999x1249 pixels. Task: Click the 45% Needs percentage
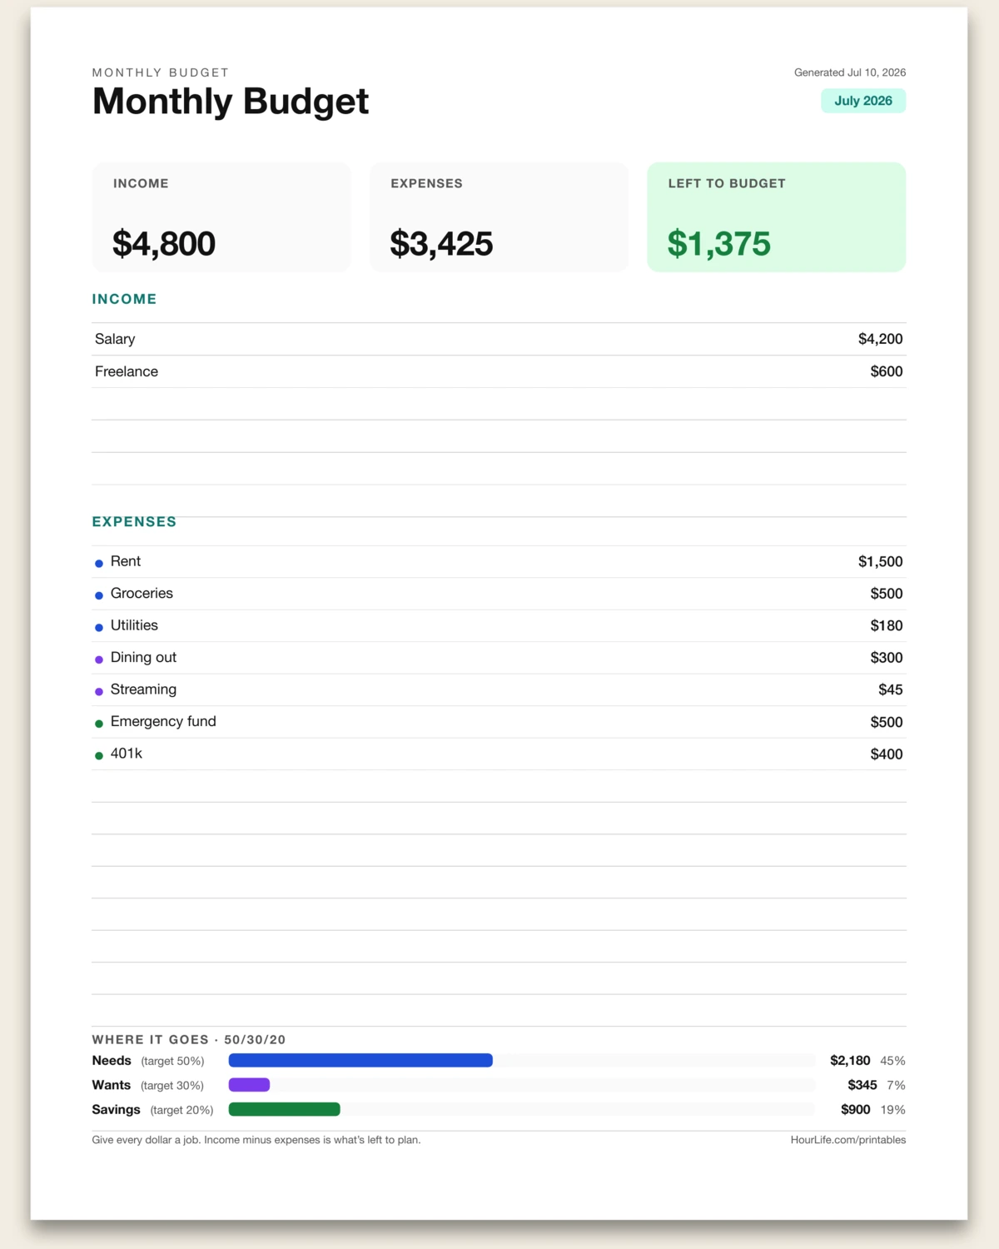point(892,1061)
